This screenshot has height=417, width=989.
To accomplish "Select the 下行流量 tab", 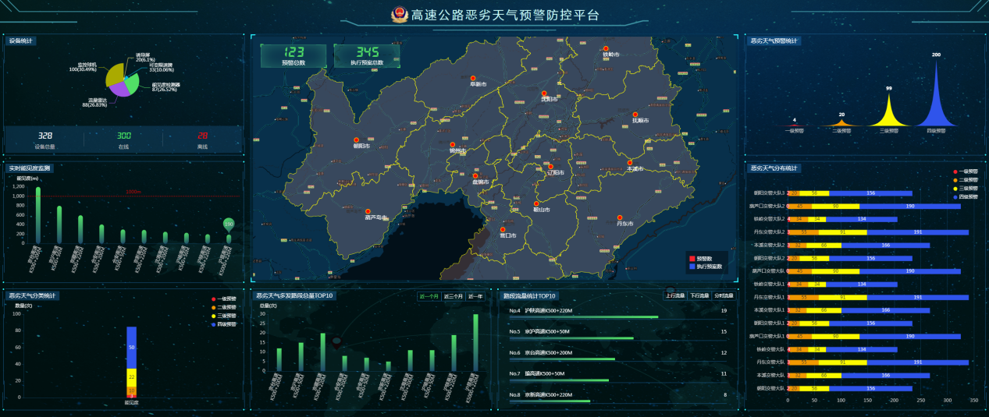I will (699, 296).
